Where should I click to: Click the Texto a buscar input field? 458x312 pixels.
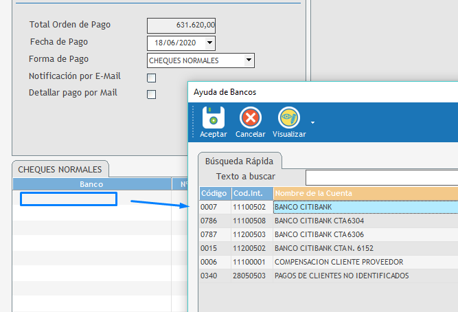381,178
